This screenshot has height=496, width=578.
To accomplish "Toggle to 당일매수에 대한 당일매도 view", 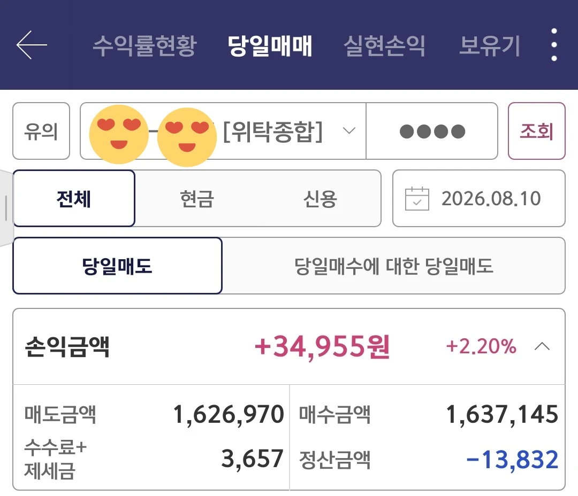I will pyautogui.click(x=393, y=266).
